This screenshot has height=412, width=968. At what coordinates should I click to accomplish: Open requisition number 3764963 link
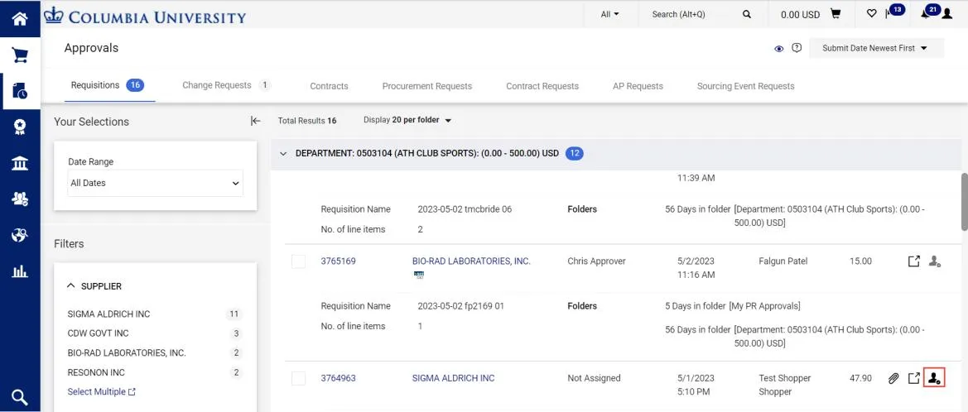pyautogui.click(x=339, y=378)
